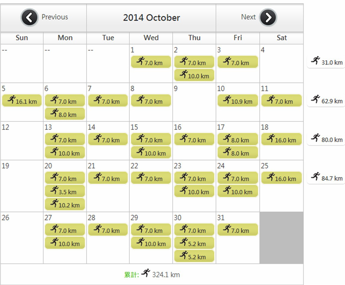Click the runner icon in 62.9 km weekly total
Image resolution: width=345 pixels, height=285 pixels.
(x=315, y=99)
